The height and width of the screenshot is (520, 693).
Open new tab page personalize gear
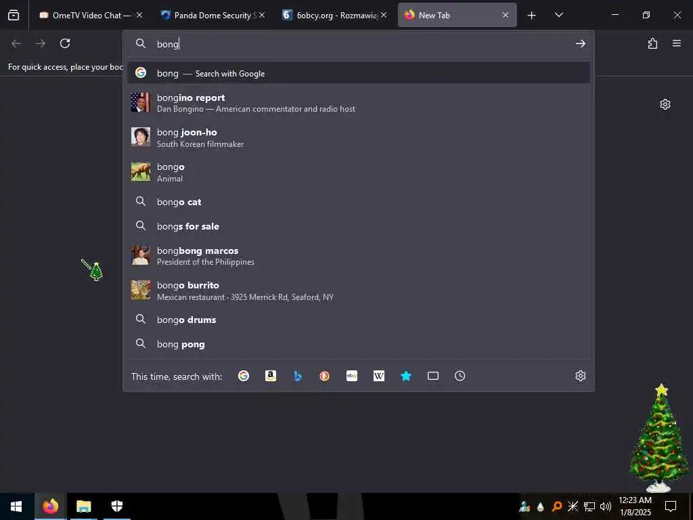click(665, 104)
